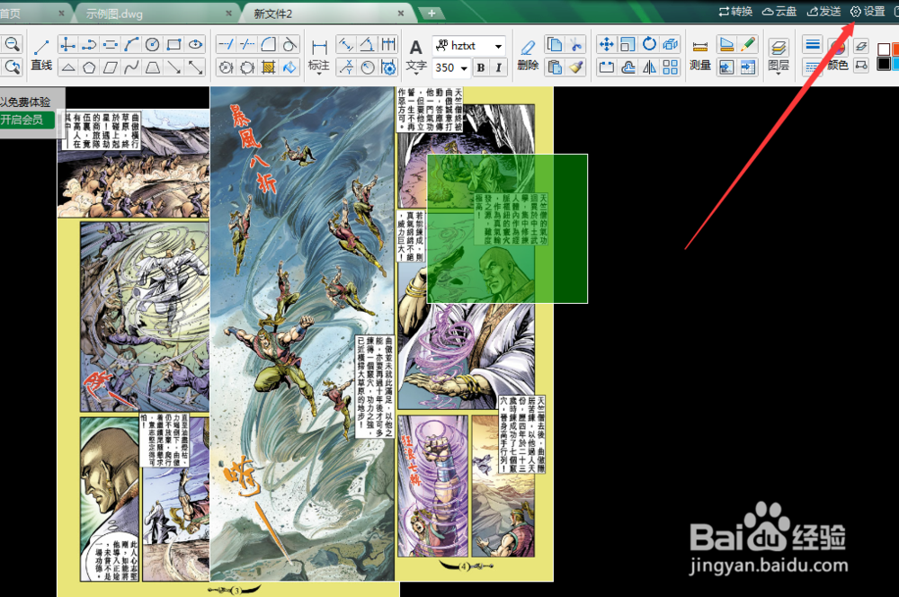Open the 云盘 cloud drive menu

779,12
